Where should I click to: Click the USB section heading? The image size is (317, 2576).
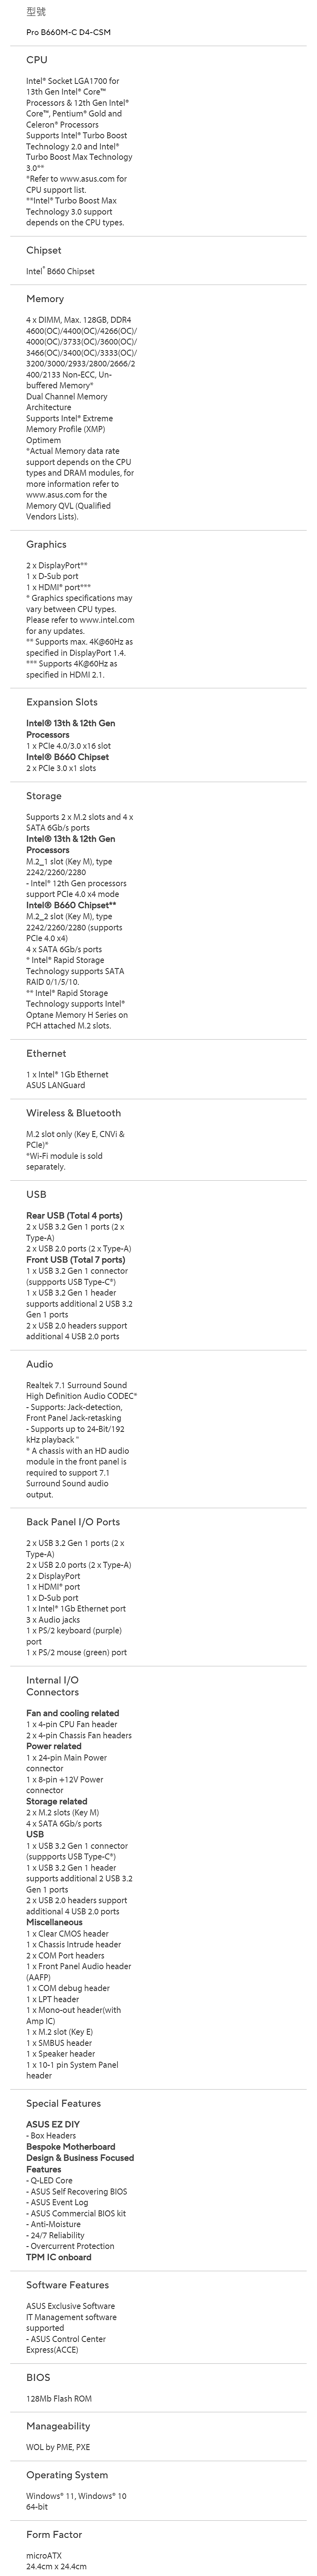[x=36, y=1194]
